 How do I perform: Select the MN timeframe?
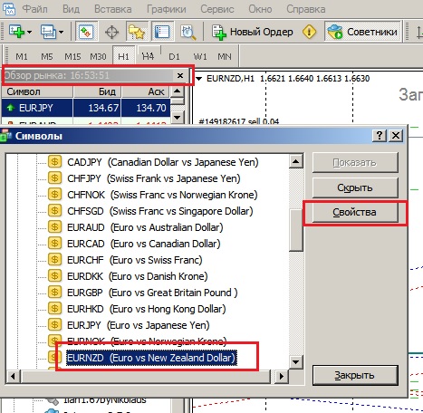[225, 56]
